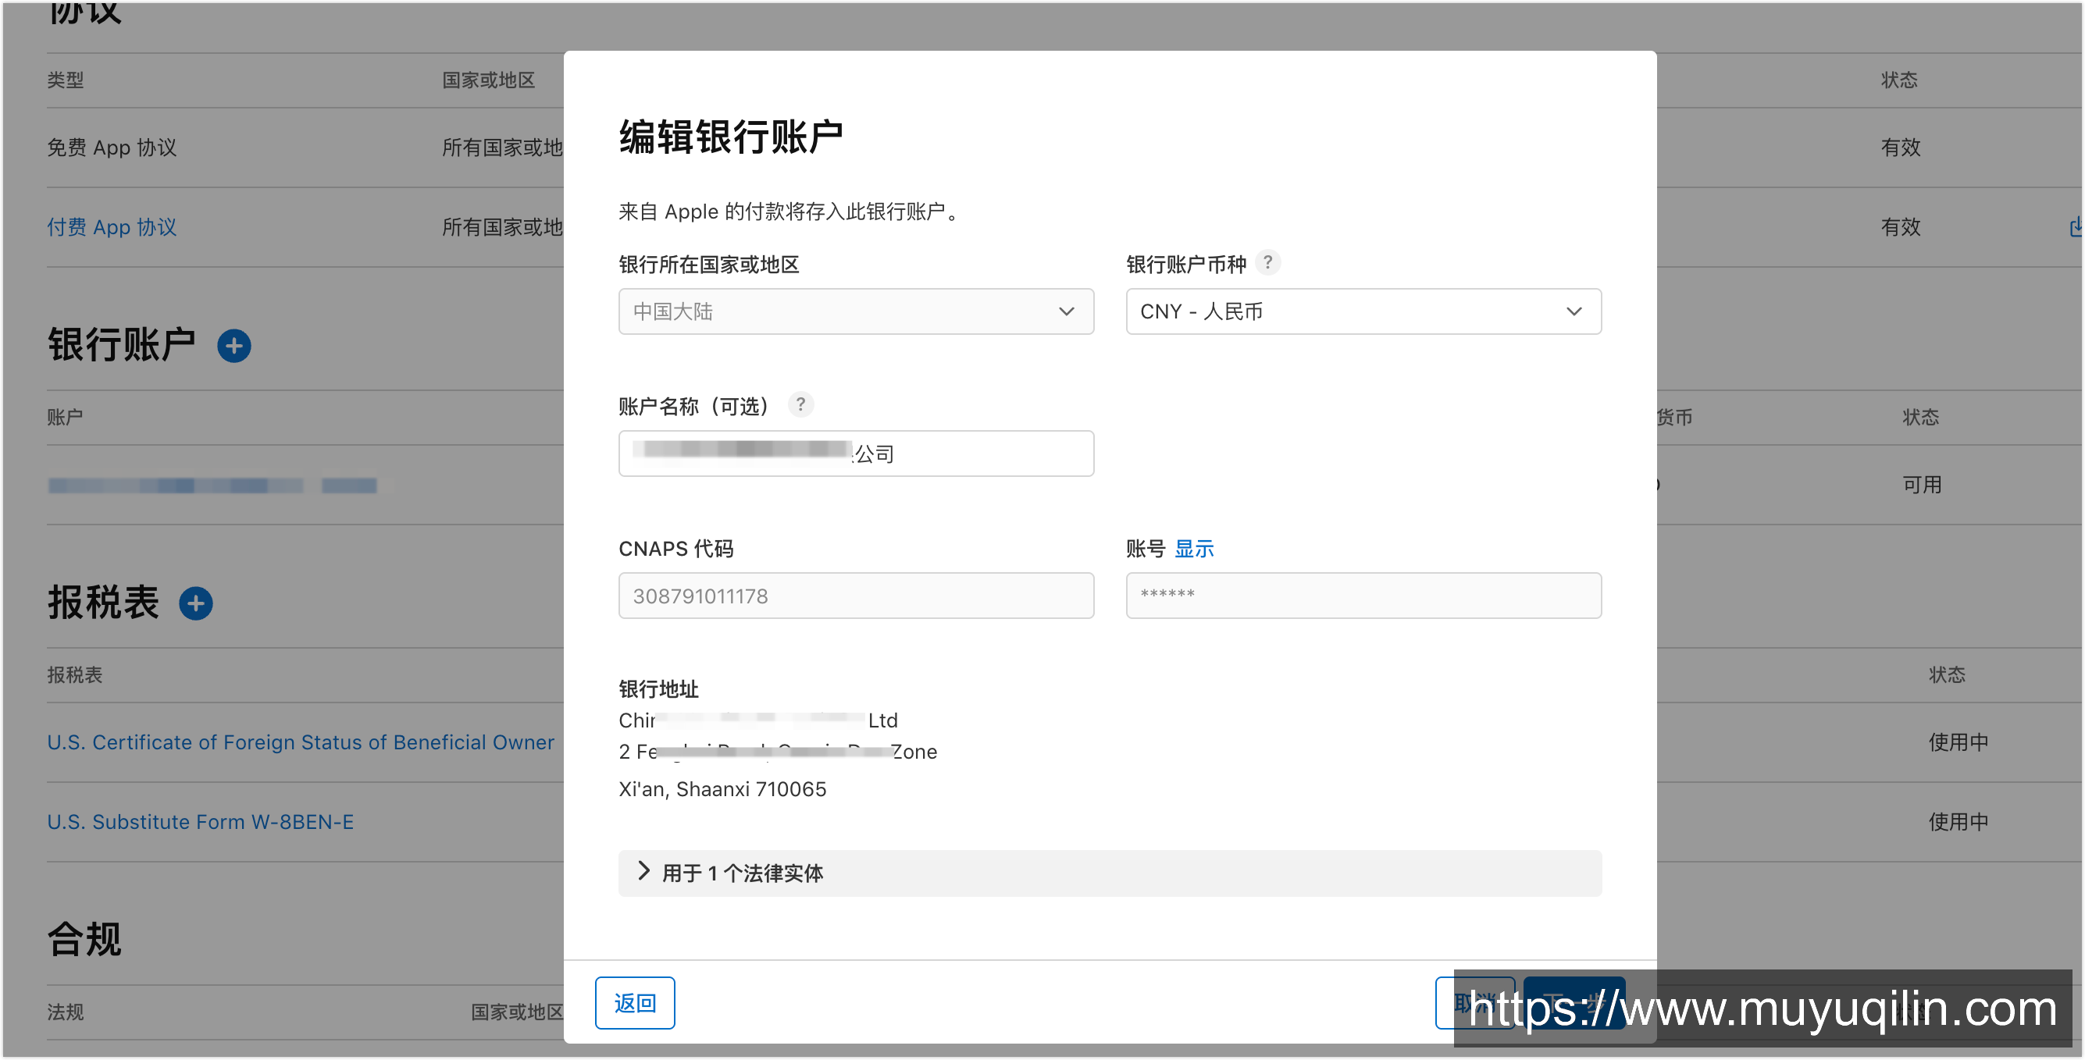Screen dimensions: 2085x1060
Task: Open the CNY currency dropdown
Action: click(x=1363, y=311)
